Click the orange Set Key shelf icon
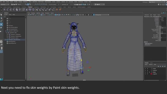The image size is (167, 94). [x=57, y=10]
